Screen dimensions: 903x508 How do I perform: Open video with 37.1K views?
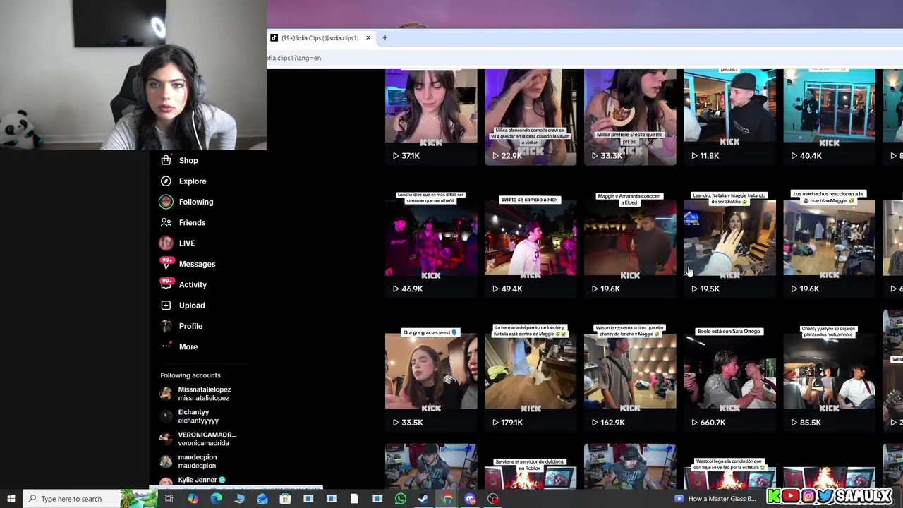point(431,117)
